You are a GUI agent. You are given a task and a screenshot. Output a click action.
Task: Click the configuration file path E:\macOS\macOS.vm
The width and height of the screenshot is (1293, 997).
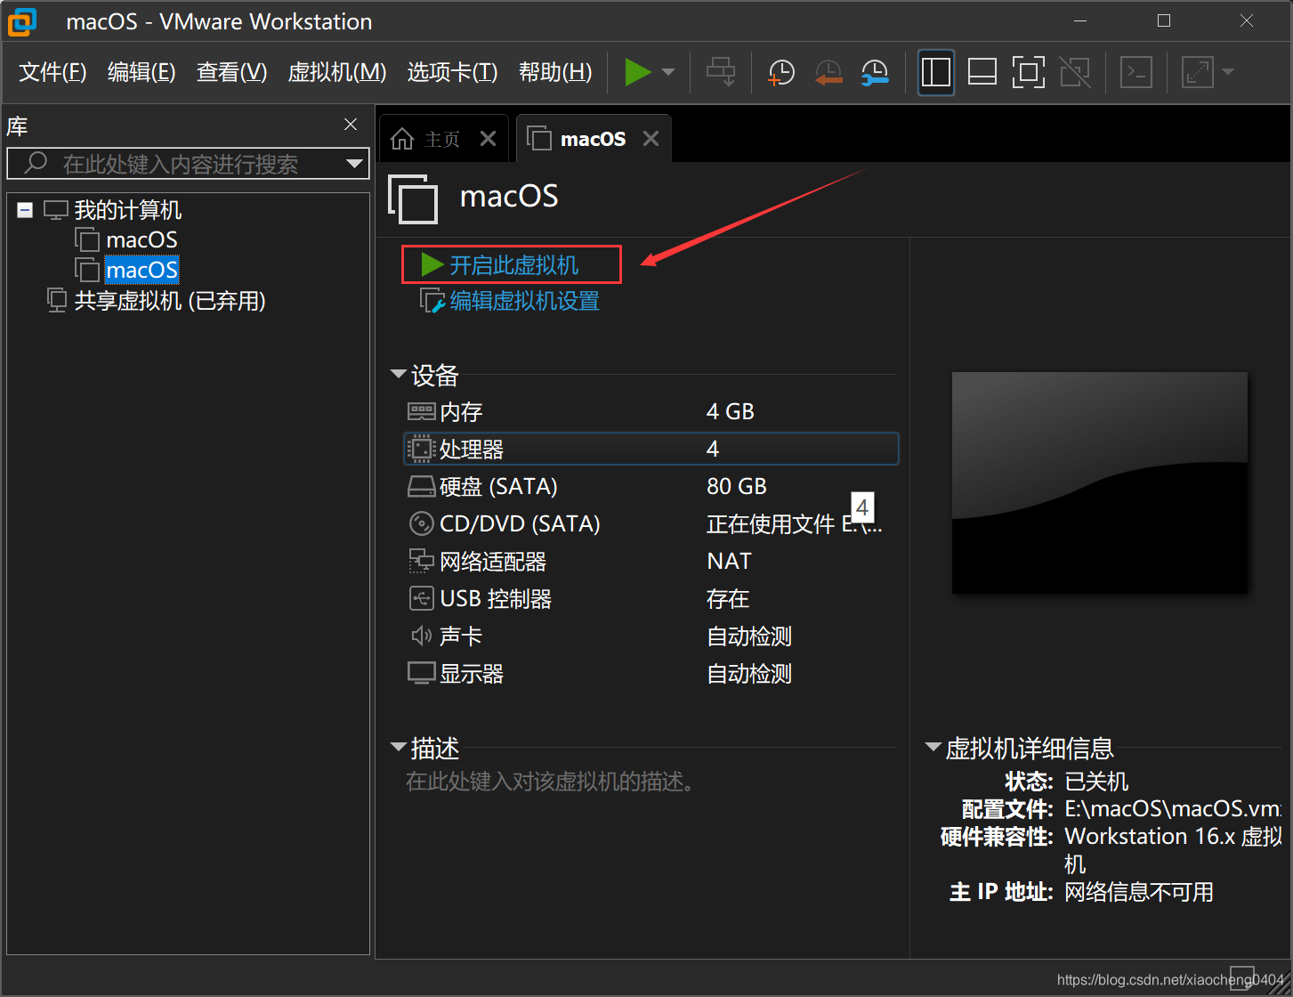point(1173,809)
